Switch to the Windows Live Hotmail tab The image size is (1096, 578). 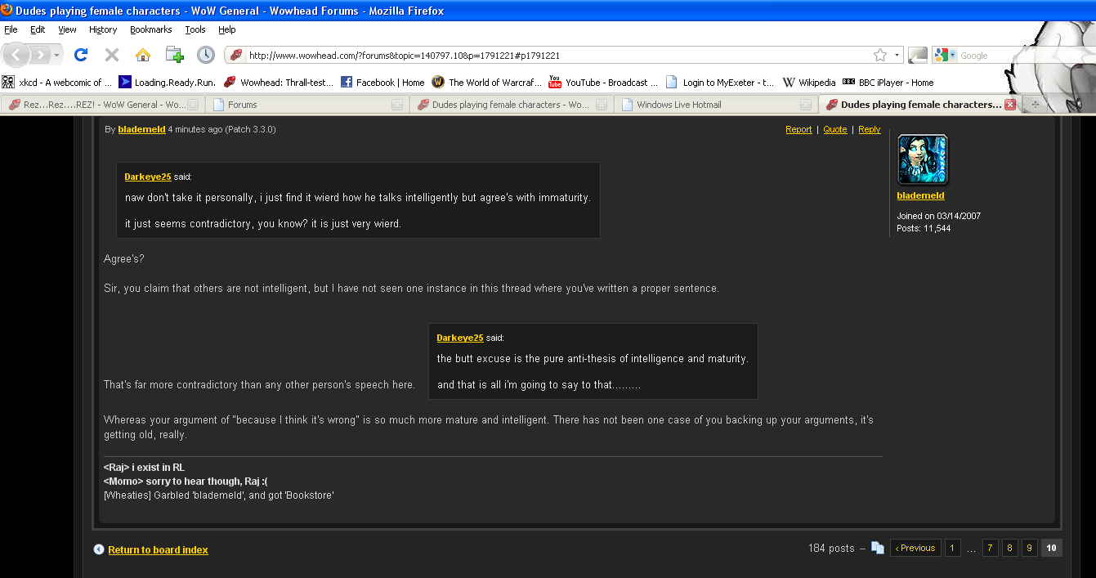pyautogui.click(x=678, y=105)
